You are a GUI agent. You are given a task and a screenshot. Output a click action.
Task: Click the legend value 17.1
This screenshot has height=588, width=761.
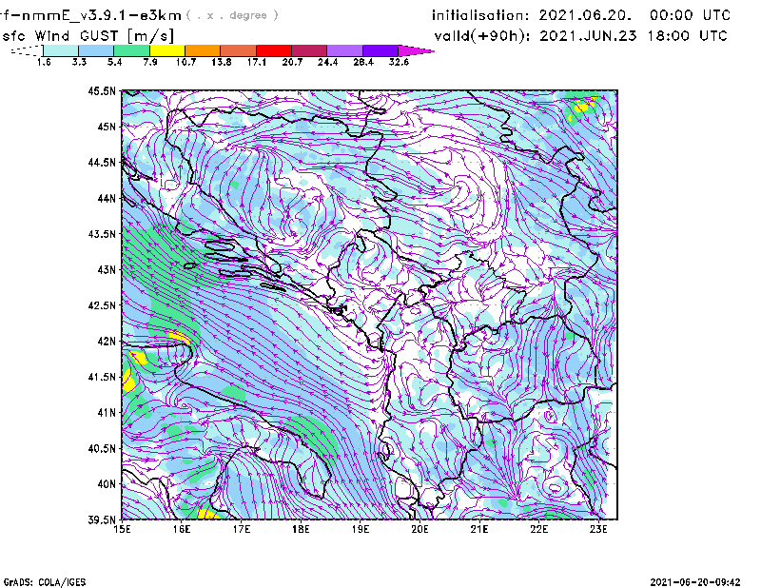257,62
